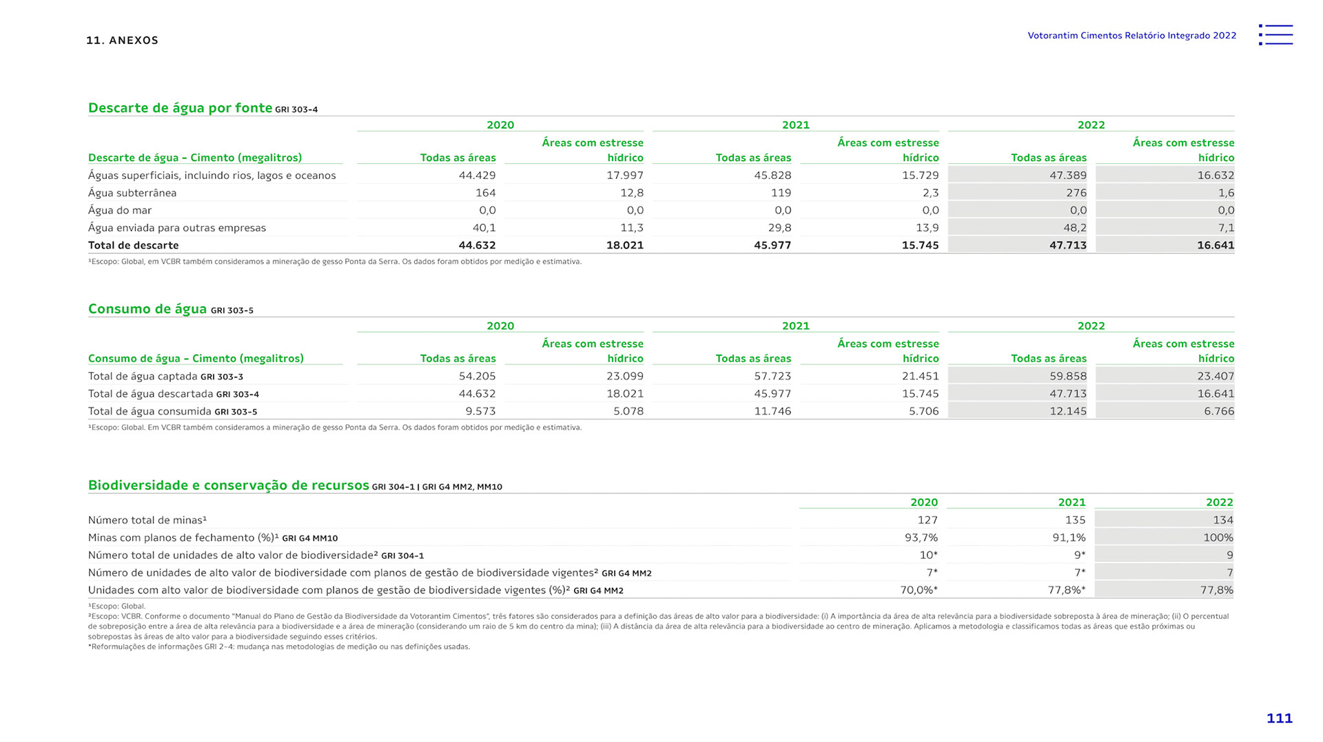
Task: Click the 93,7% closure plan value
Action: (921, 538)
